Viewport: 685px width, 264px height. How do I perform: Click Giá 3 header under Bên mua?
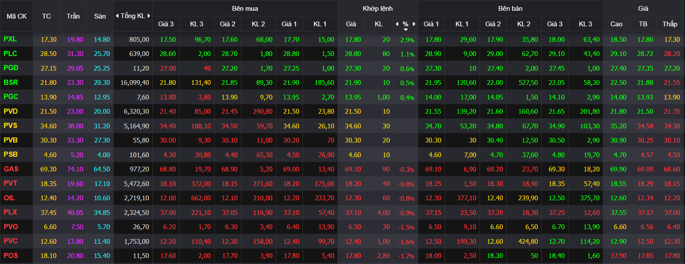pyautogui.click(x=166, y=24)
